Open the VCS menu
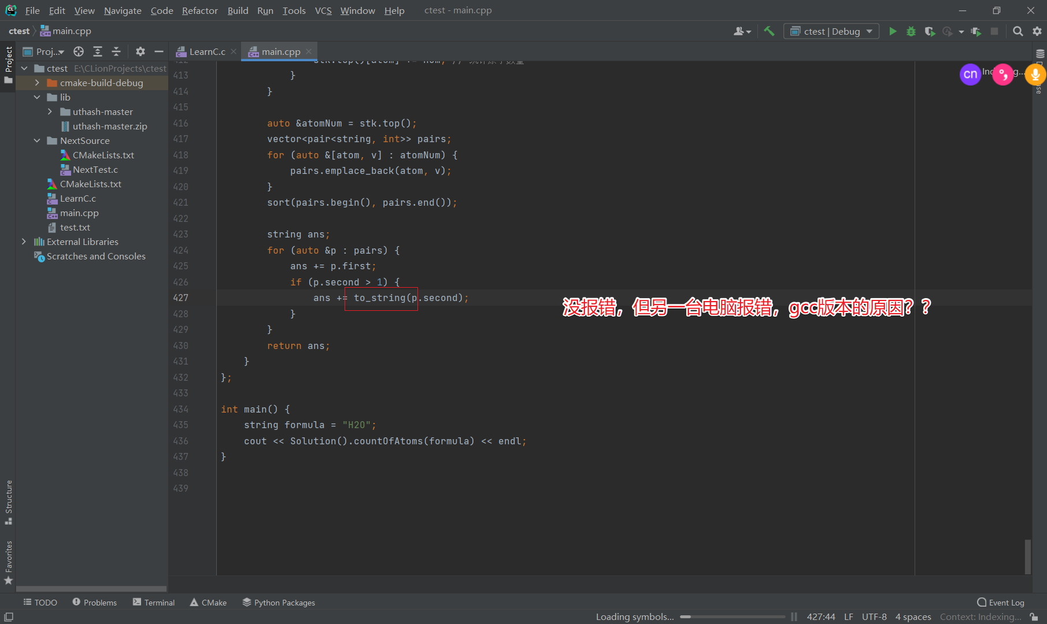 pos(323,10)
